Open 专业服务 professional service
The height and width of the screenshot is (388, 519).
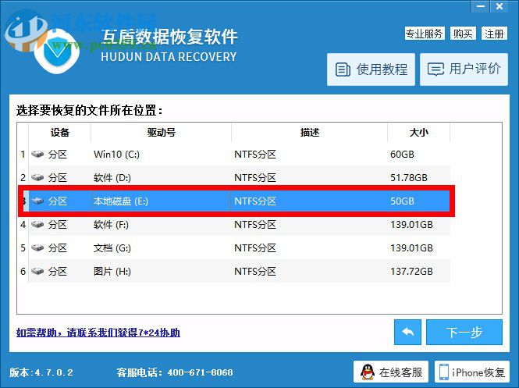(425, 34)
